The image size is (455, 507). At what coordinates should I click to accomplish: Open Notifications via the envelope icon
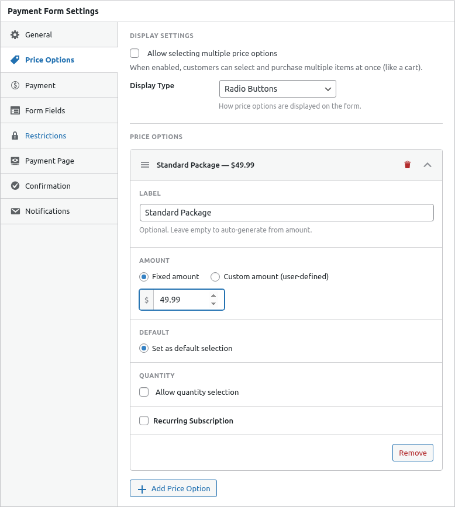15,211
